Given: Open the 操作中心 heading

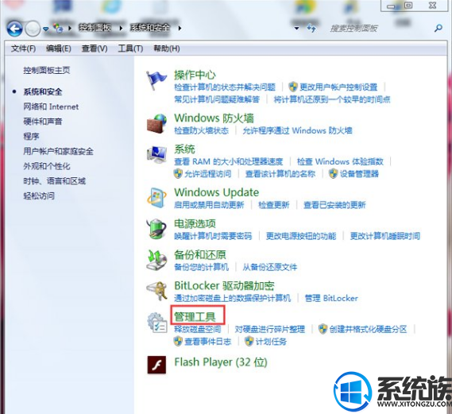Looking at the screenshot, I should point(195,75).
